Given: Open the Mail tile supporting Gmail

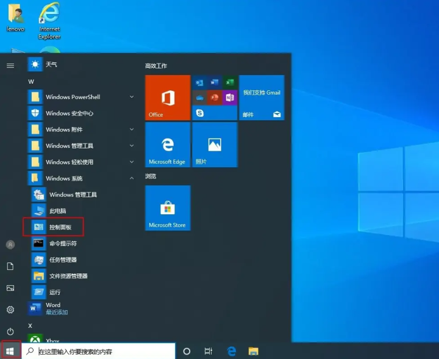Looking at the screenshot, I should [262, 98].
